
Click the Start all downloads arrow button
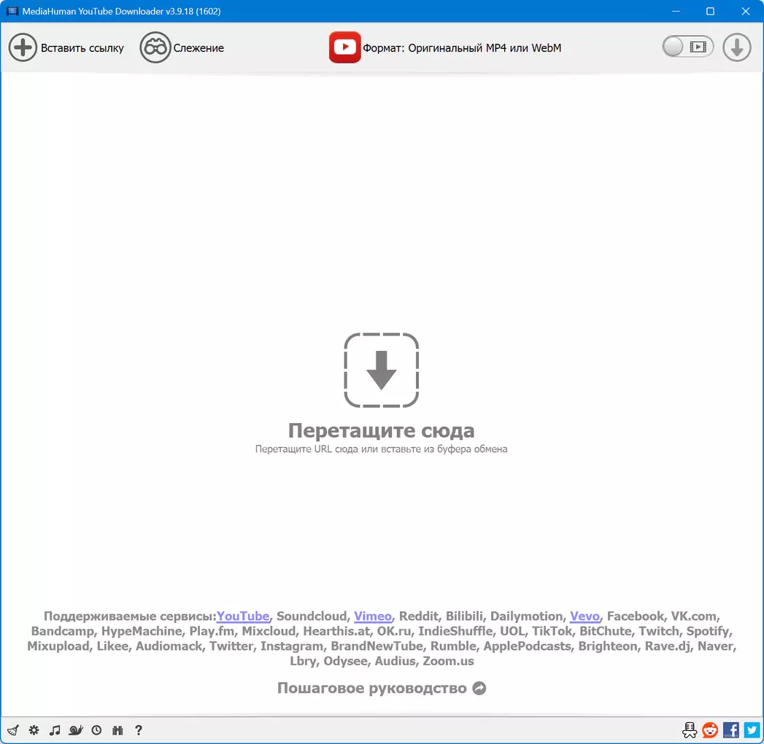click(x=736, y=47)
